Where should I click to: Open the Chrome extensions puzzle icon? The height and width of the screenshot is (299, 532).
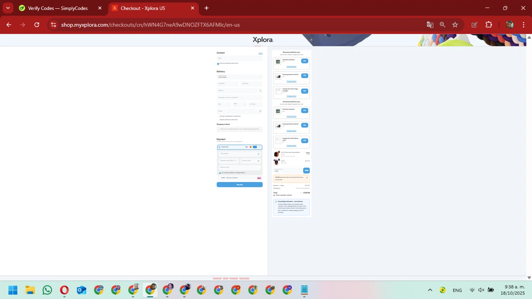[489, 25]
